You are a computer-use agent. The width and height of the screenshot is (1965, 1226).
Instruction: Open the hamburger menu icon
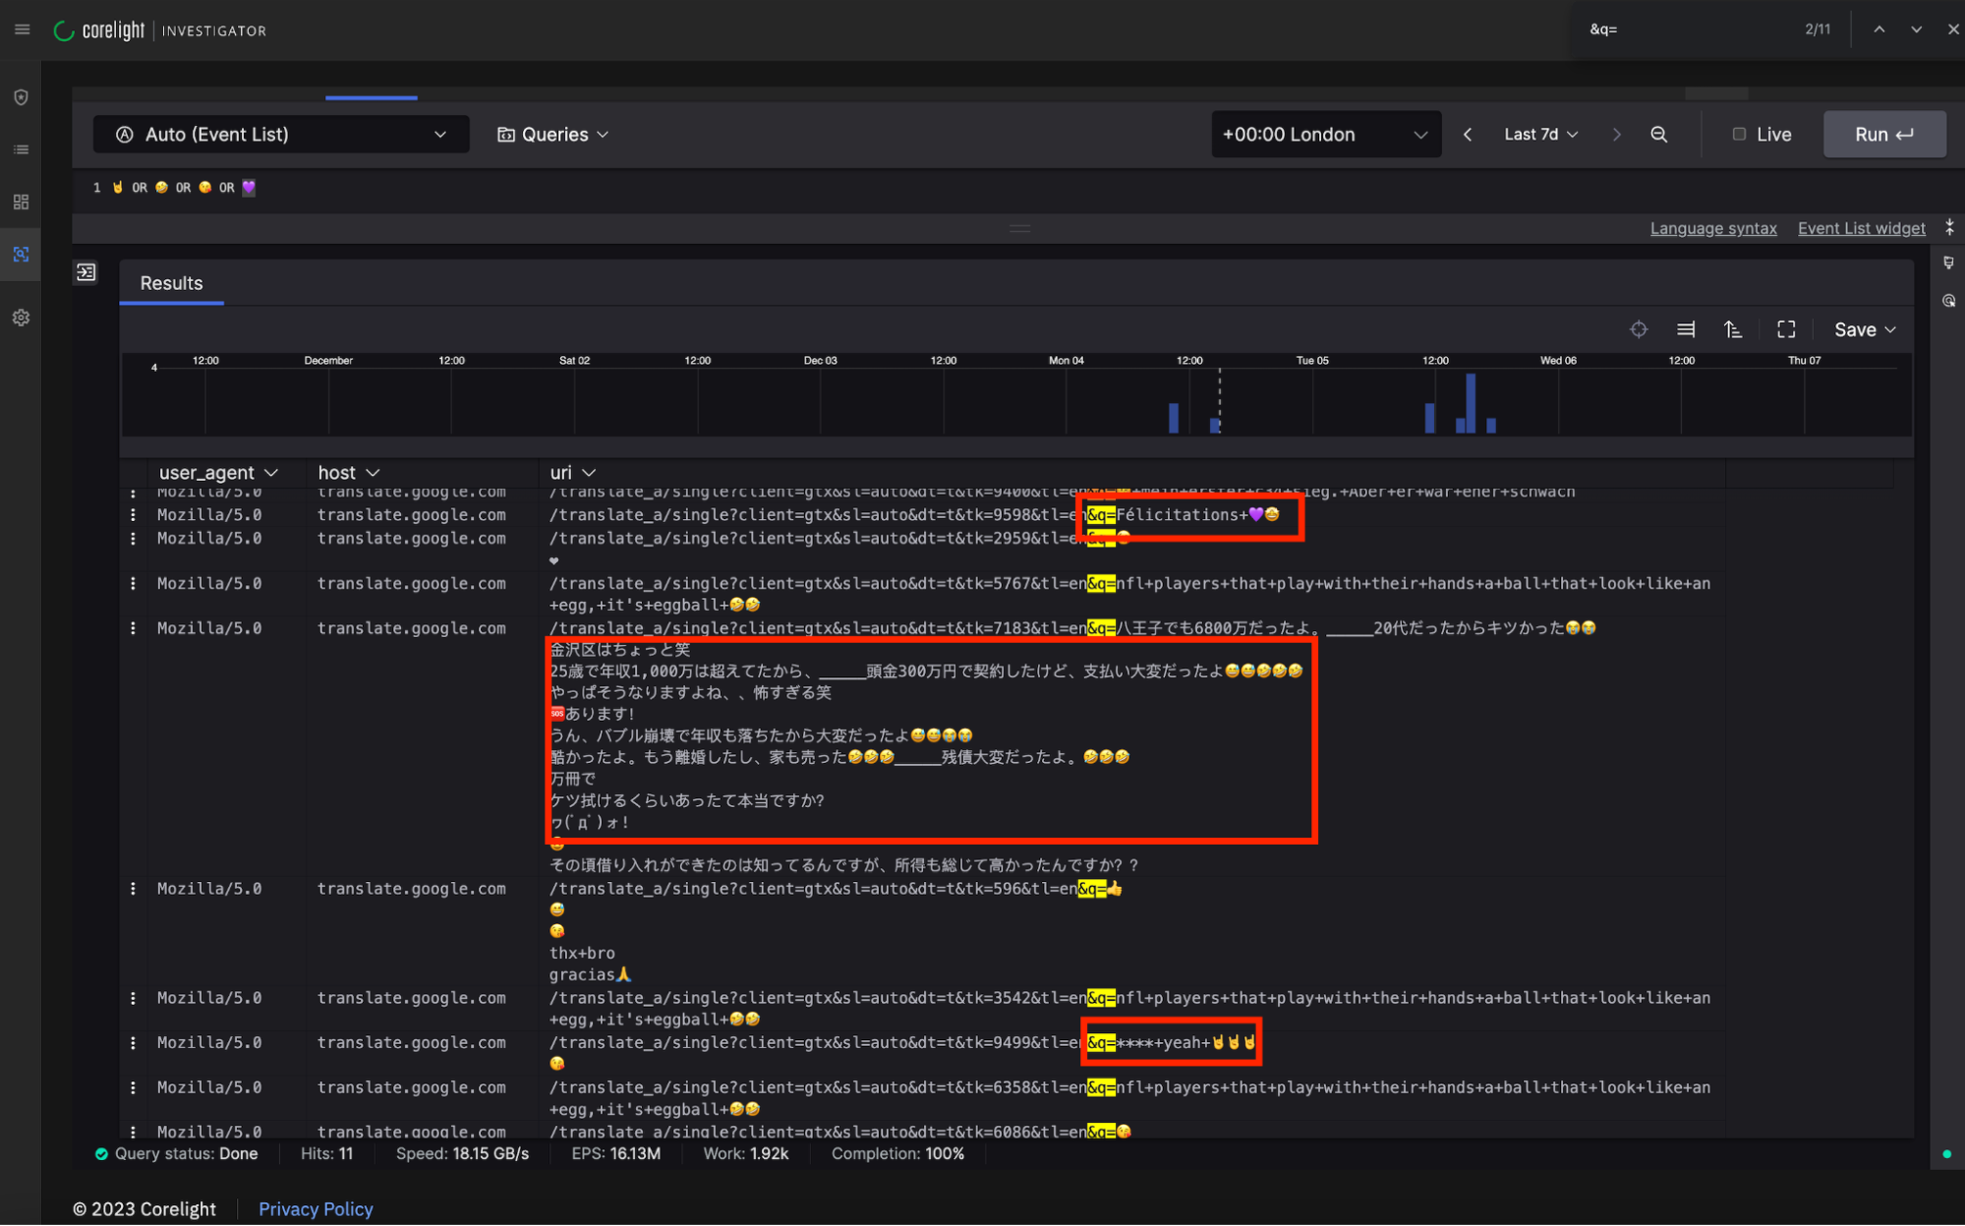22,29
